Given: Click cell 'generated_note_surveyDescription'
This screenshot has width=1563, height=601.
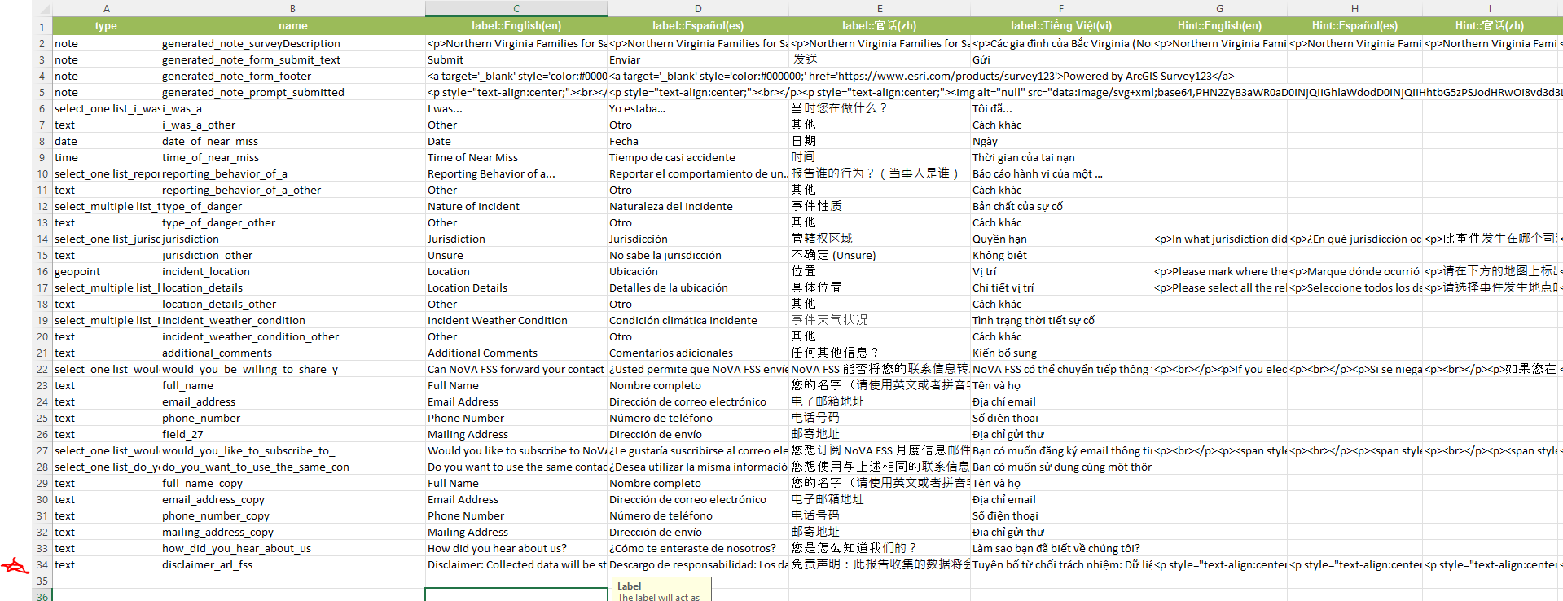Looking at the screenshot, I should point(292,43).
